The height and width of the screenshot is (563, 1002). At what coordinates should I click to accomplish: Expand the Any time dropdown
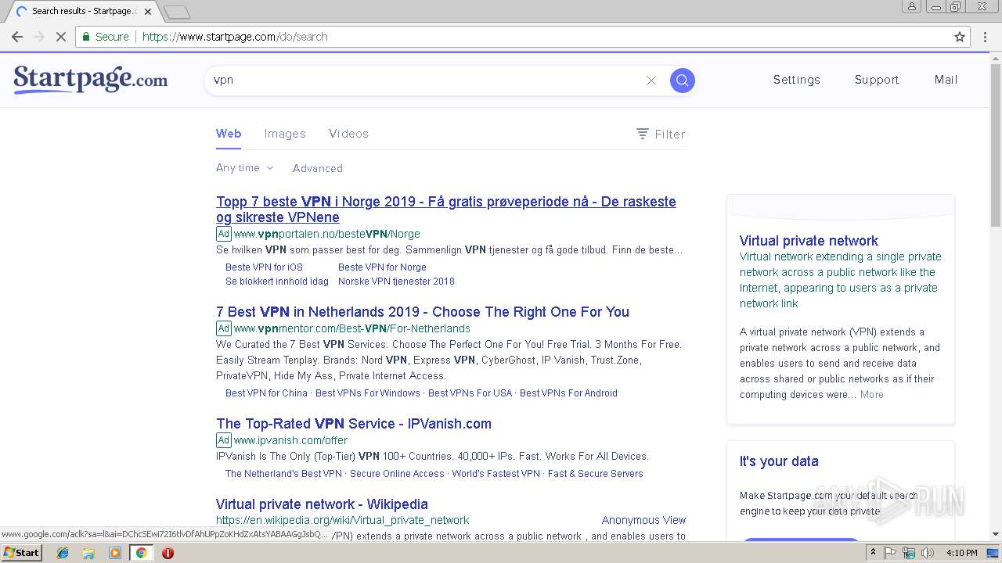click(x=244, y=167)
